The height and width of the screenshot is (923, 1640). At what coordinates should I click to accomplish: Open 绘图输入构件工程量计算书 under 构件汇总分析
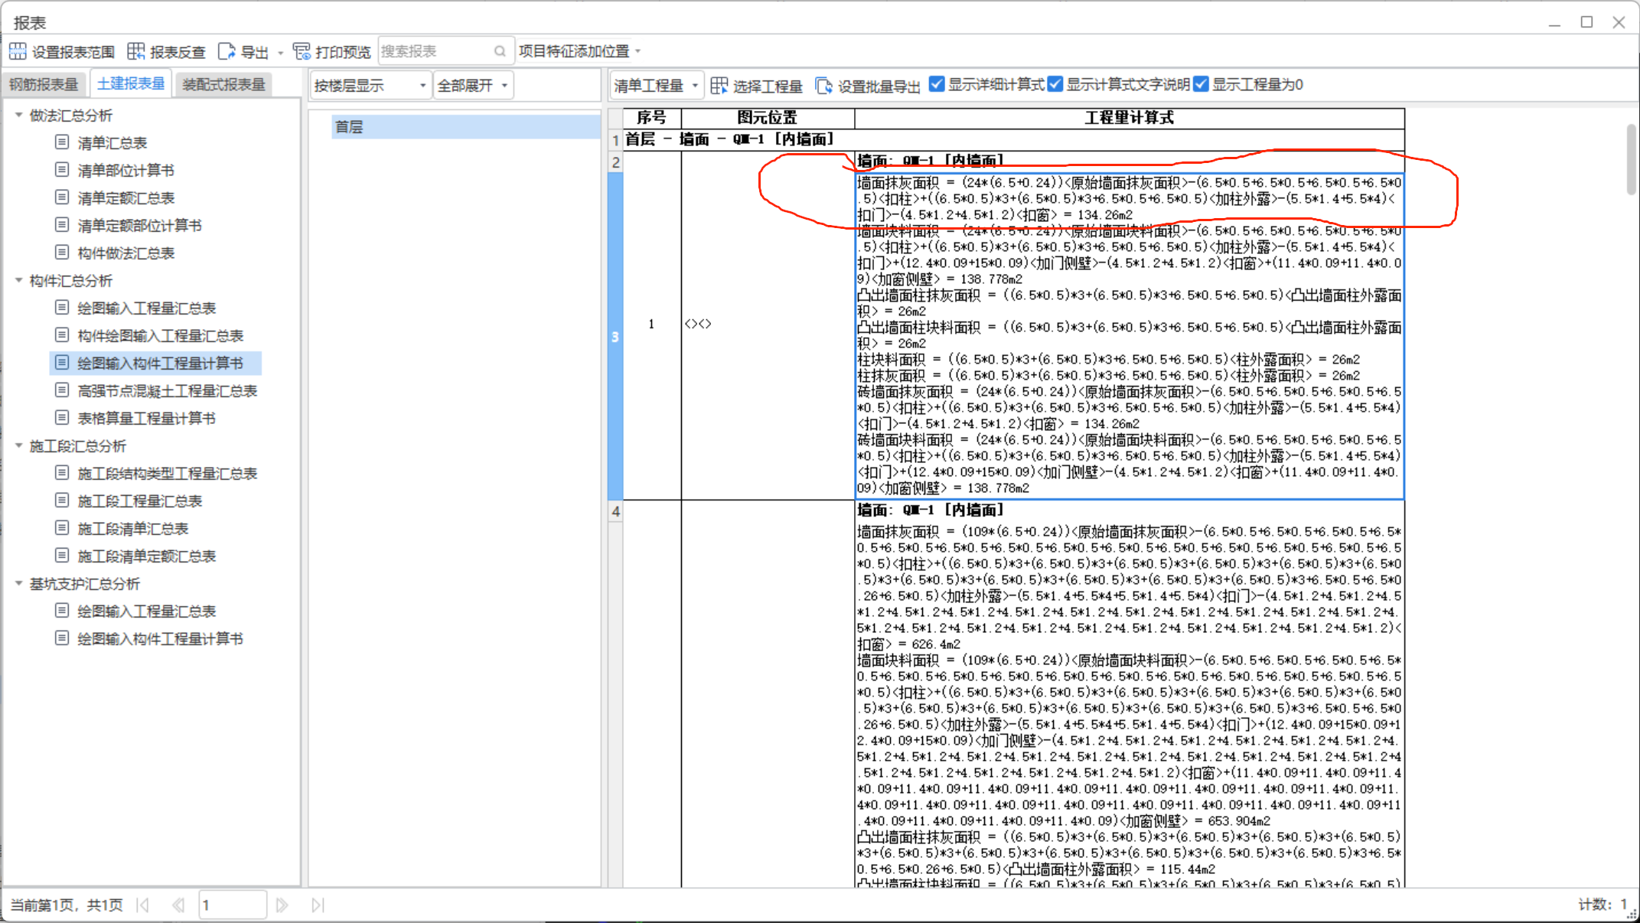click(160, 363)
